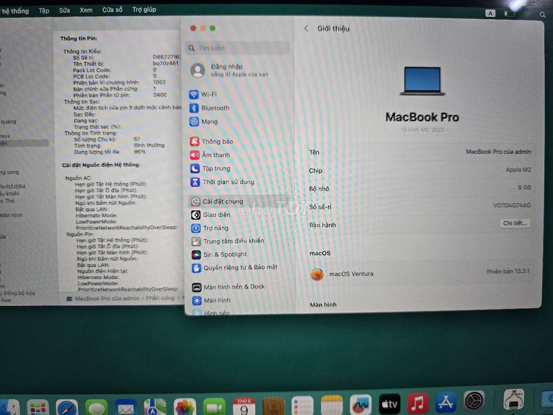This screenshot has height=415, width=553.
Task: Click MacBook Pro của admin path breadcrumb
Action: [107, 298]
